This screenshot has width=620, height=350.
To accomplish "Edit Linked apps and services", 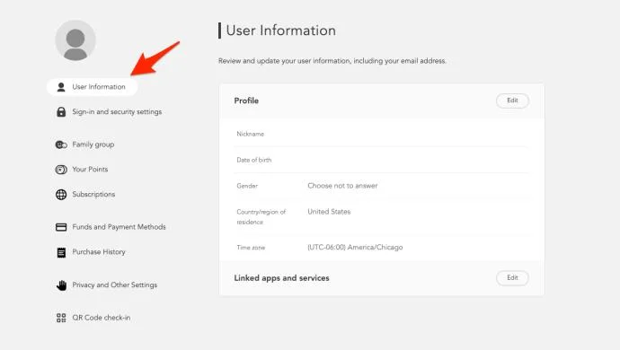I will (512, 278).
